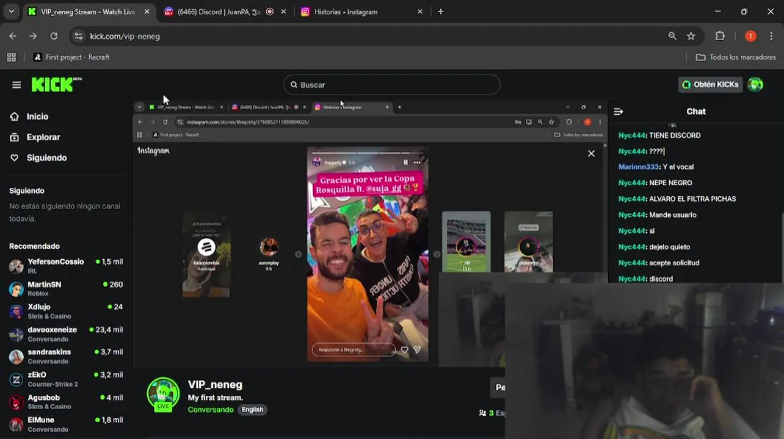Go to previous Instagram story arrow

299,254
